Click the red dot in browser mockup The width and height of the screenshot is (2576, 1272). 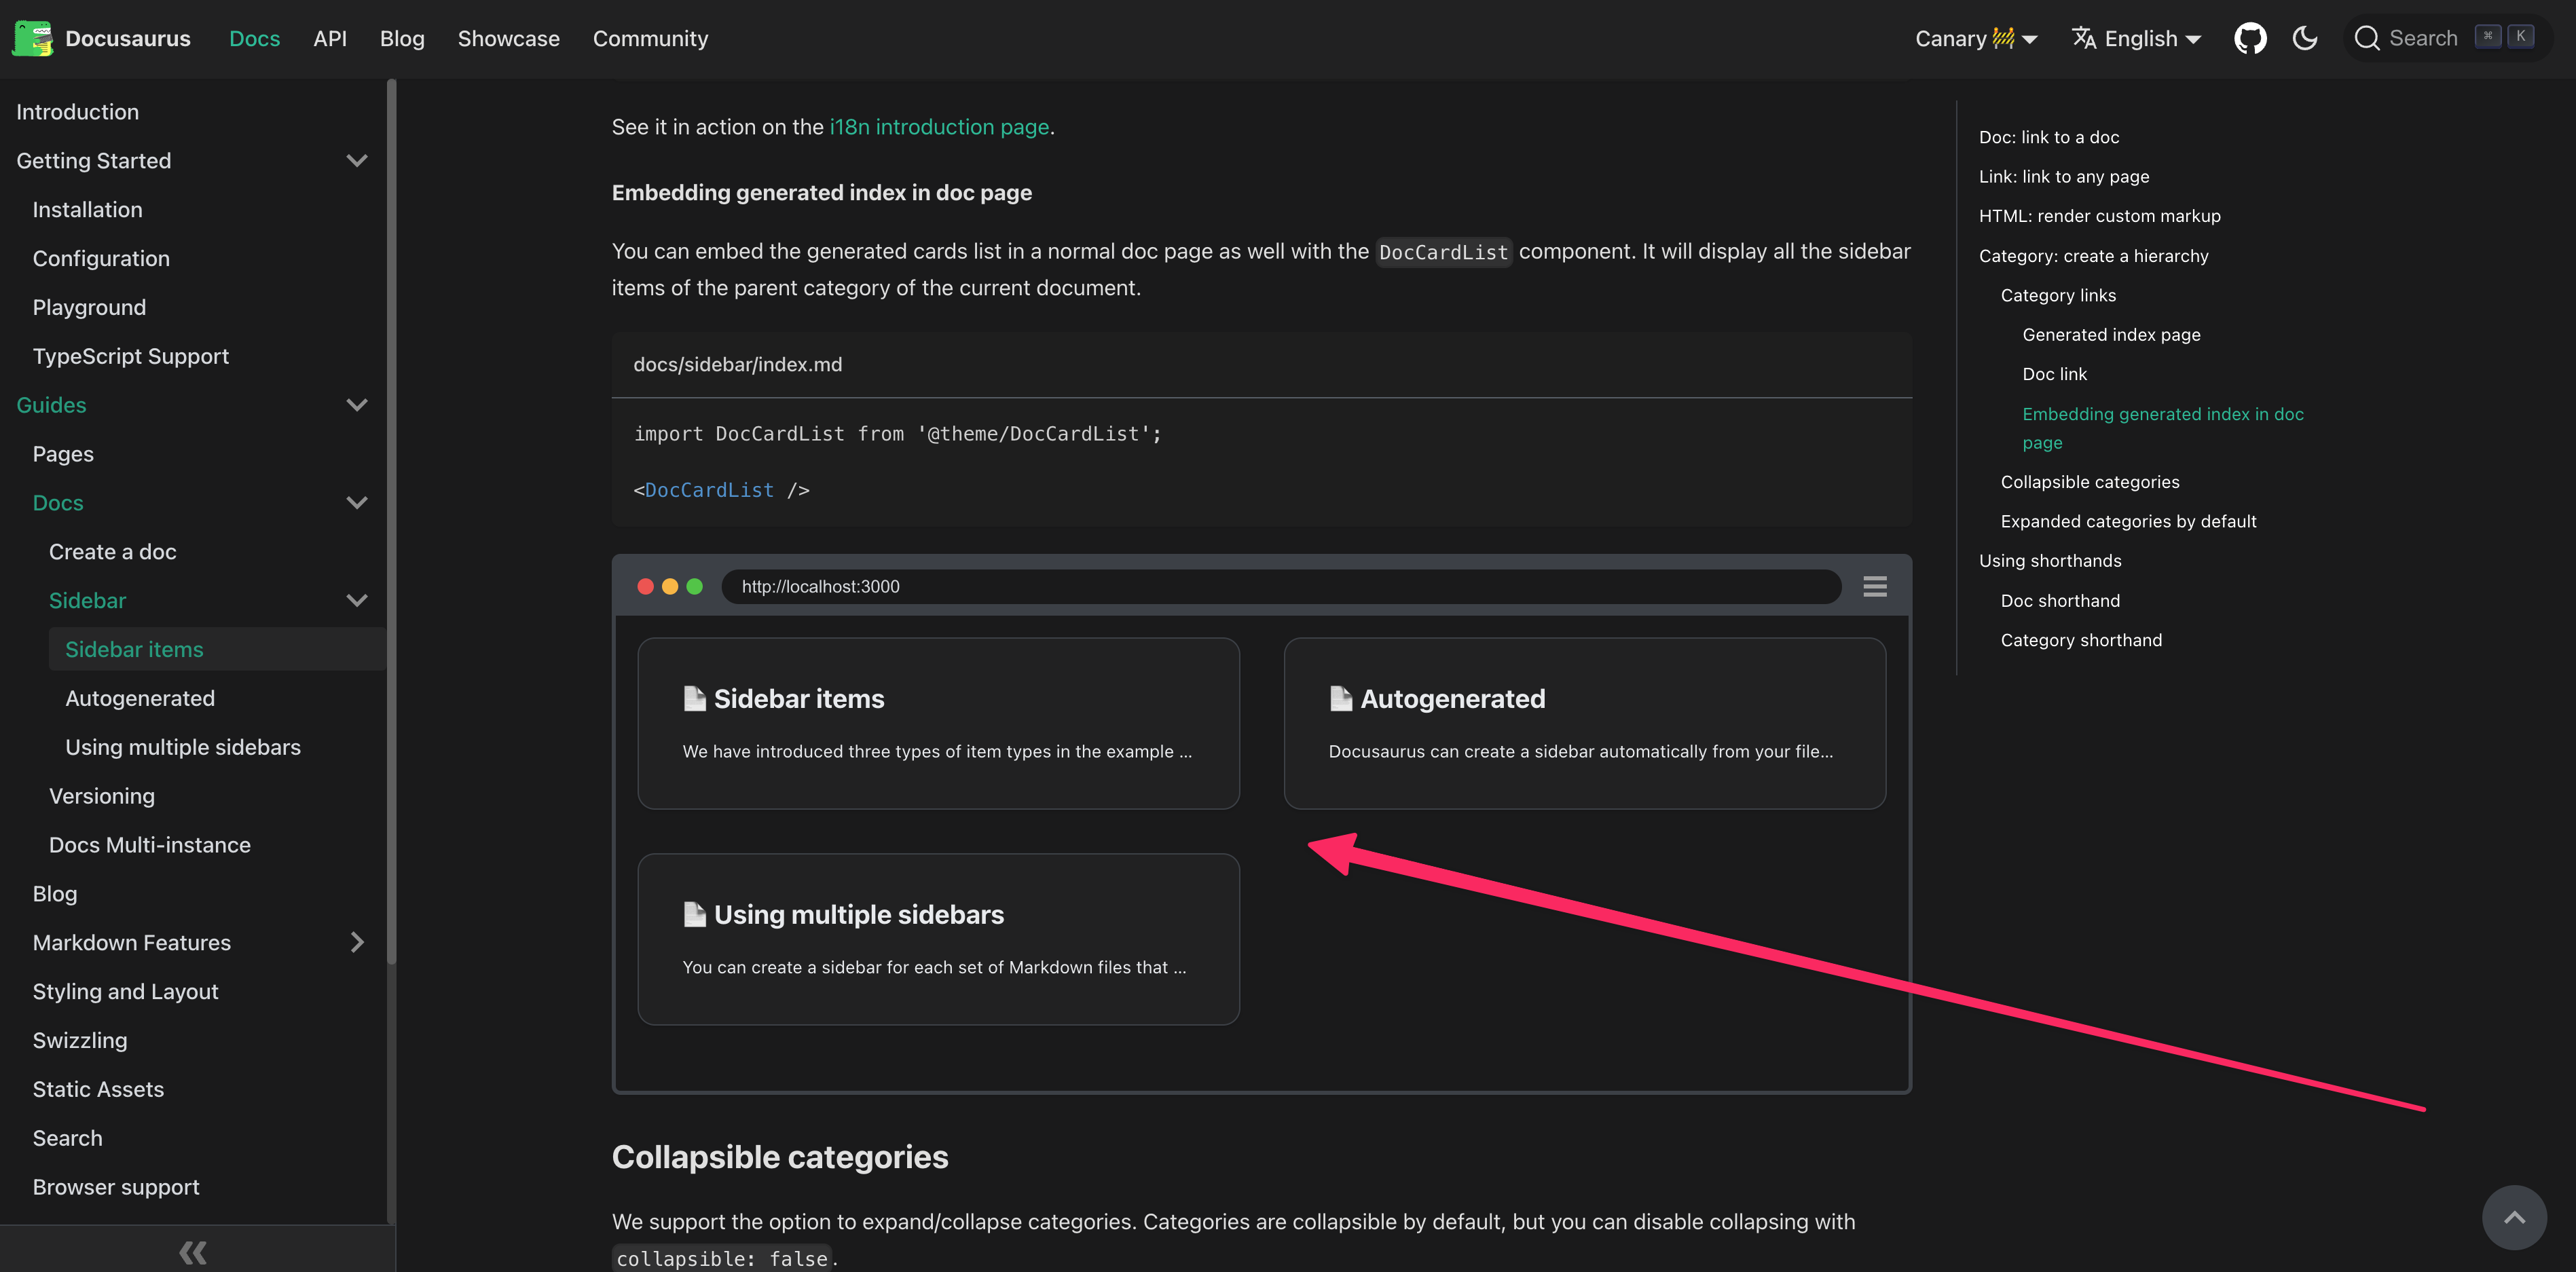646,587
